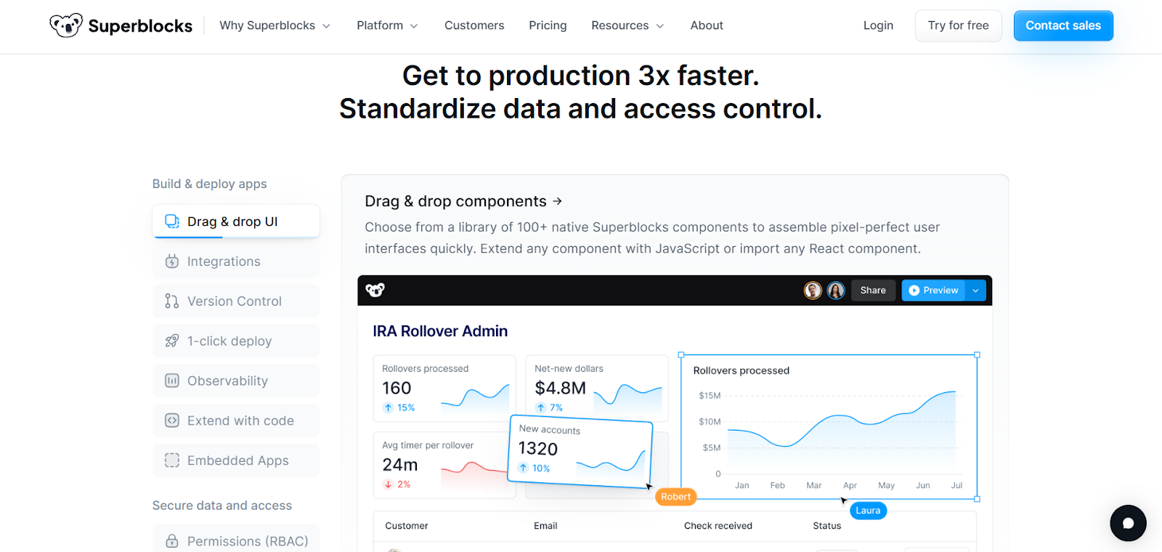Click the Try for free button

coord(959,25)
